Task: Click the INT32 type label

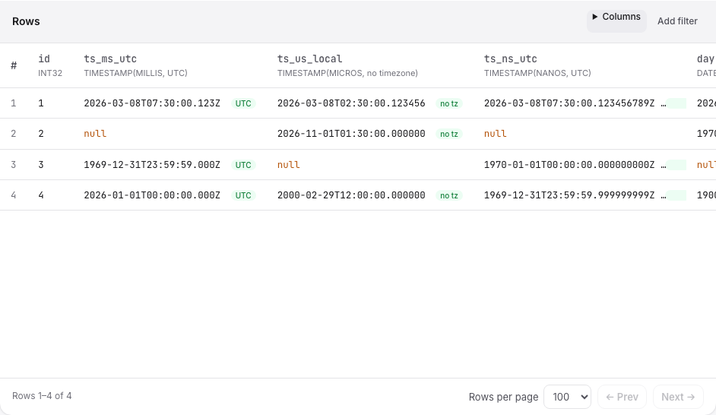Action: [x=50, y=73]
